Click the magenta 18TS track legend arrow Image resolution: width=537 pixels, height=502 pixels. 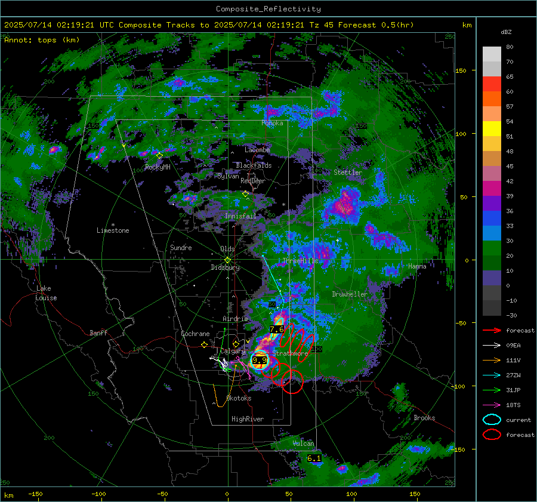492,405
